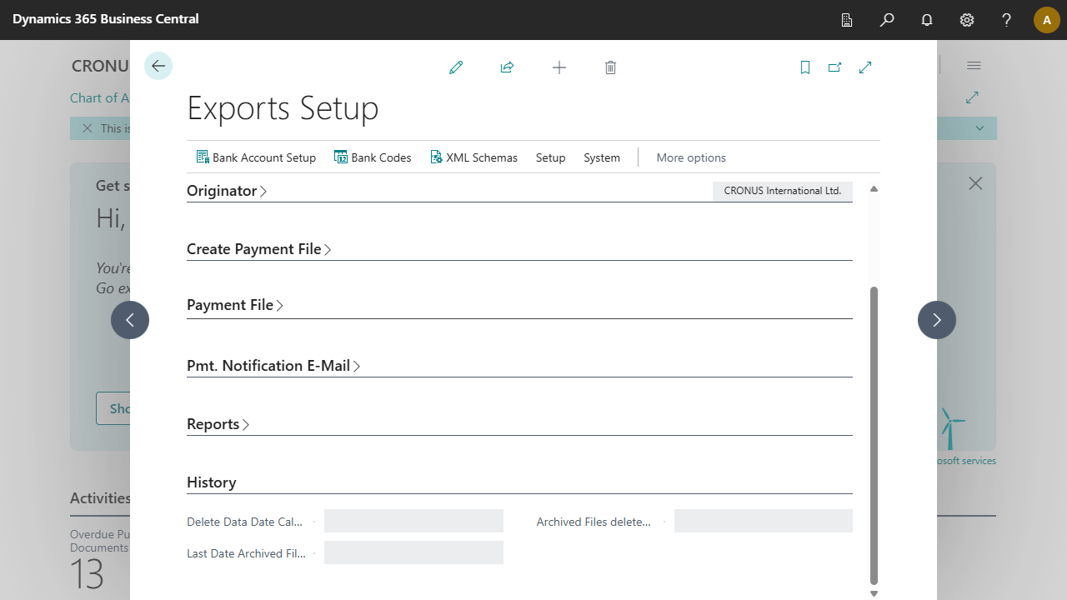Click the vertical scrollbar thumb

coord(874,436)
